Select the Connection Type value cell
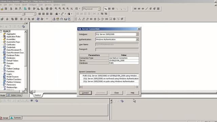Viewport: 217px width, 122px height. point(124,58)
